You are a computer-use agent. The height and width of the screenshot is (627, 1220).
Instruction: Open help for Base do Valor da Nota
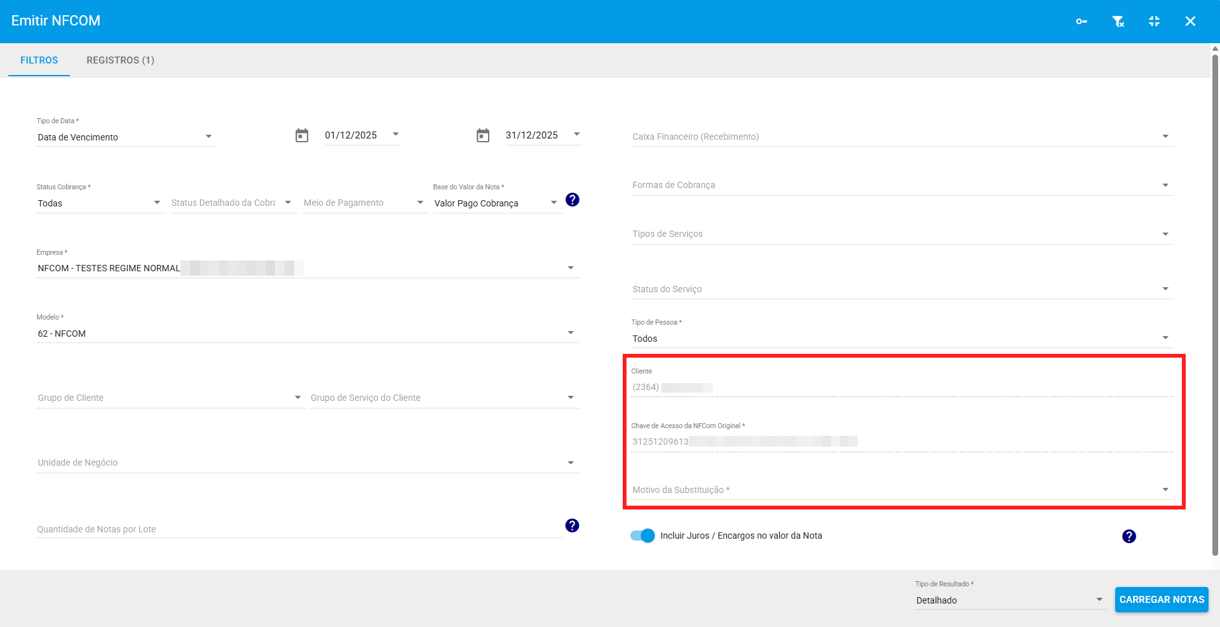(x=573, y=199)
